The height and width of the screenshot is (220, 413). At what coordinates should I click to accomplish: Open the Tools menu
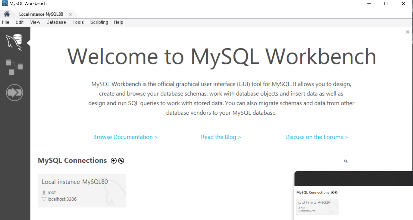click(x=78, y=22)
